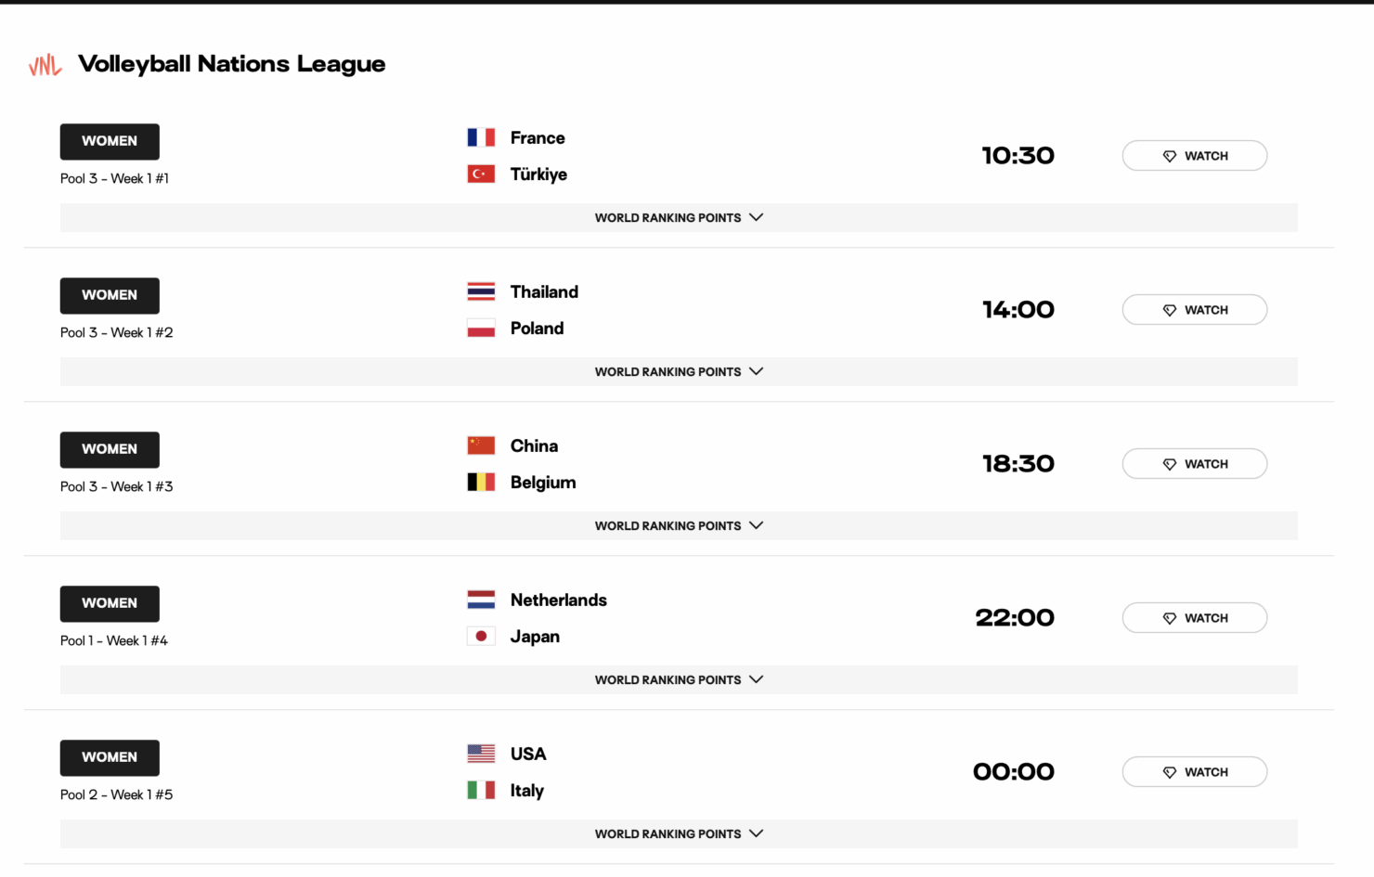1374x877 pixels.
Task: Select the France flag icon
Action: point(481,136)
